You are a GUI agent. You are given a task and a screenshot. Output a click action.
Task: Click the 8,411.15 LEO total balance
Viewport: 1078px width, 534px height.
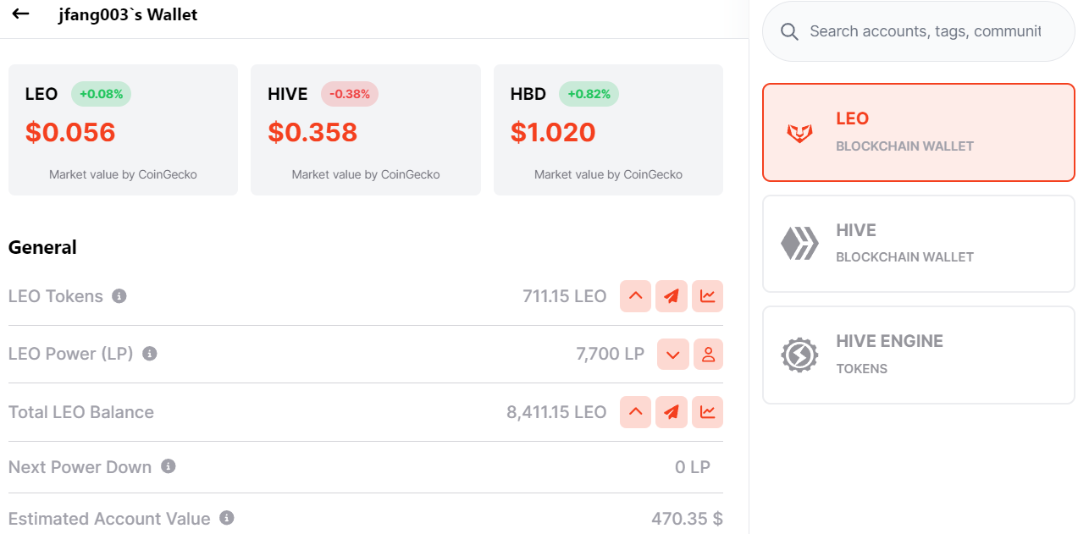coord(556,412)
